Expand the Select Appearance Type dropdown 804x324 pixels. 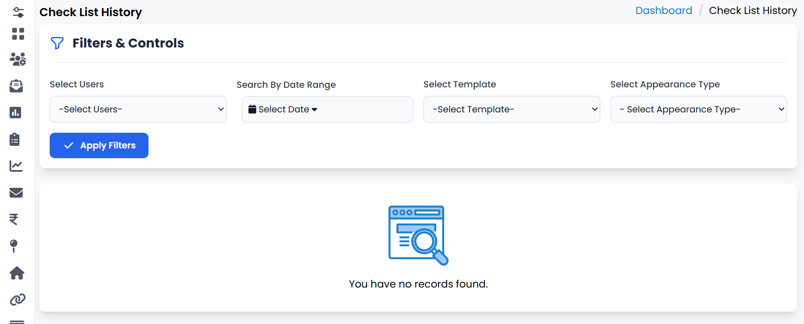(x=698, y=109)
